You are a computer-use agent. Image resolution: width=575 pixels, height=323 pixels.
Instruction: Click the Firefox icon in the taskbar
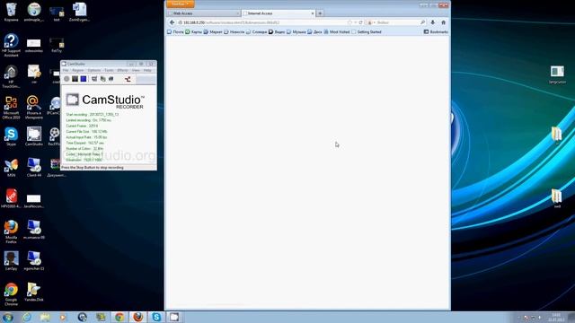coord(137,317)
